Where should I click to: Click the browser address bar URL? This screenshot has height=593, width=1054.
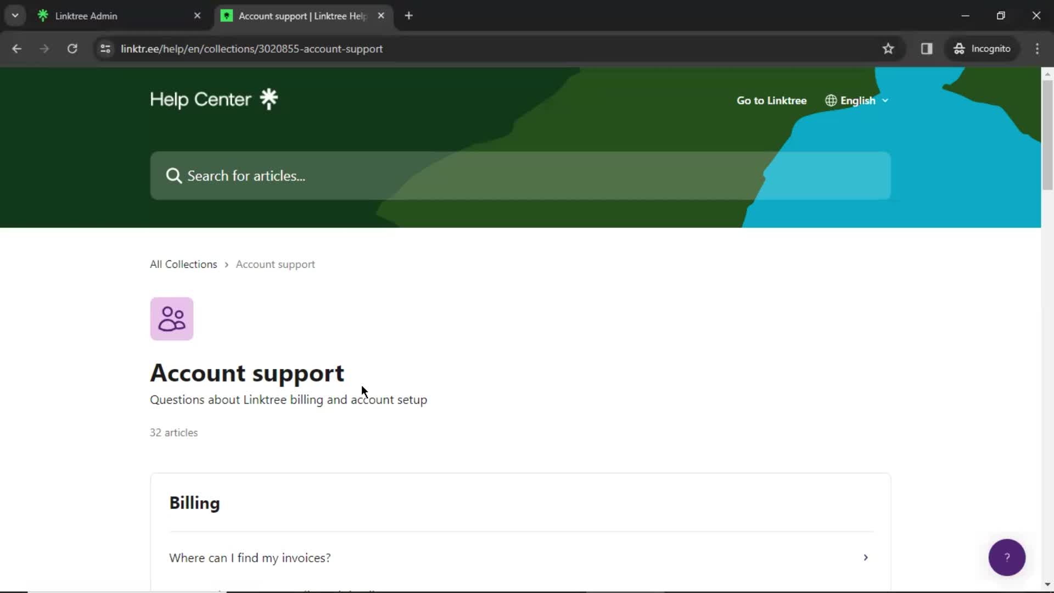(251, 49)
